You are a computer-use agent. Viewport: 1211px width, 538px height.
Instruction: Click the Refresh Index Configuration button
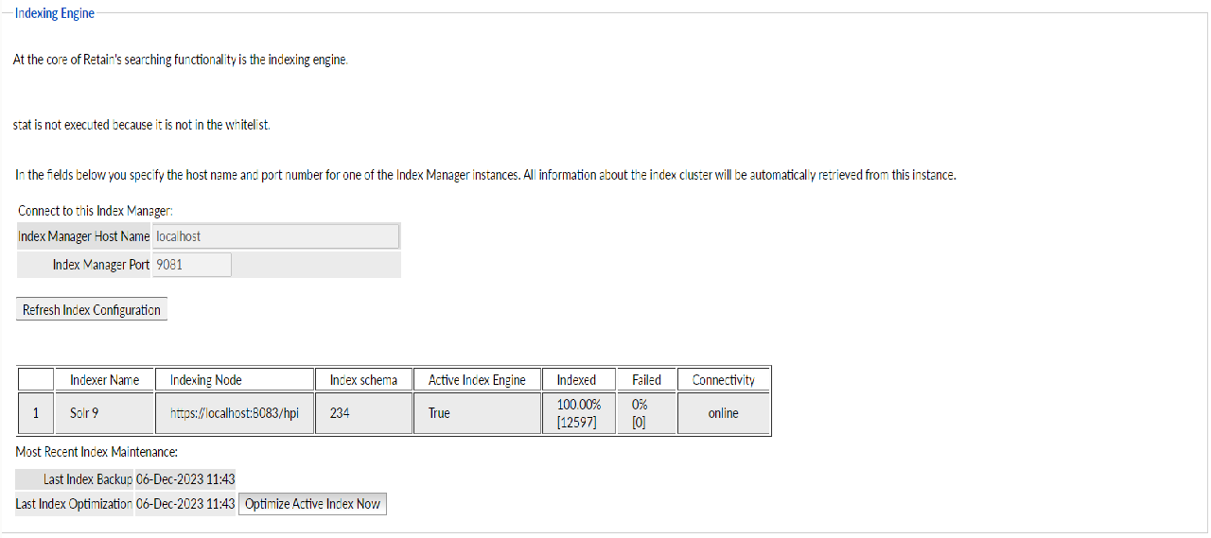[x=92, y=310]
